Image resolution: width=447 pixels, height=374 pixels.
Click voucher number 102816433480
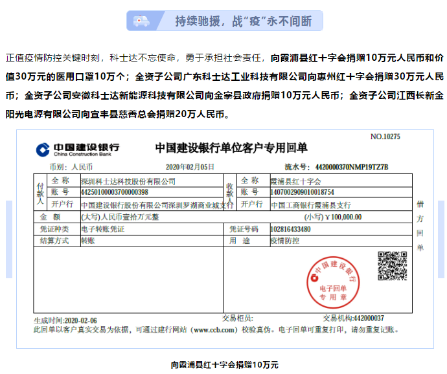tap(290, 229)
